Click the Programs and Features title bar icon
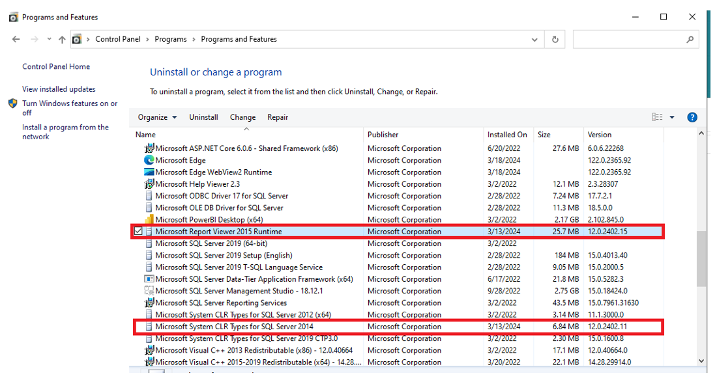The height and width of the screenshot is (380, 715). pyautogui.click(x=14, y=18)
